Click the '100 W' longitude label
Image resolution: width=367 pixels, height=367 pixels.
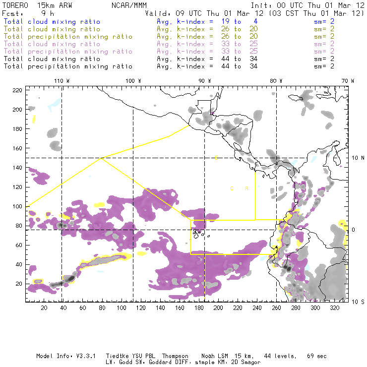click(133, 81)
